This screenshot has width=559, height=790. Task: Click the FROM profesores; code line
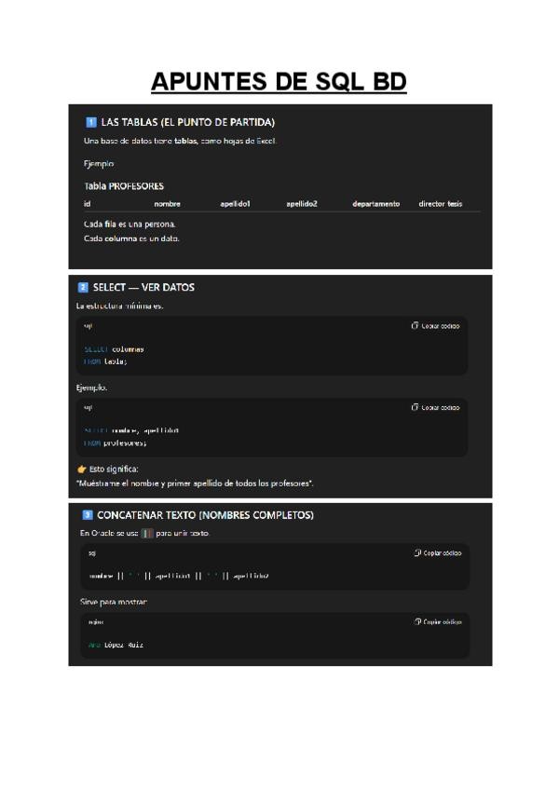coord(116,443)
